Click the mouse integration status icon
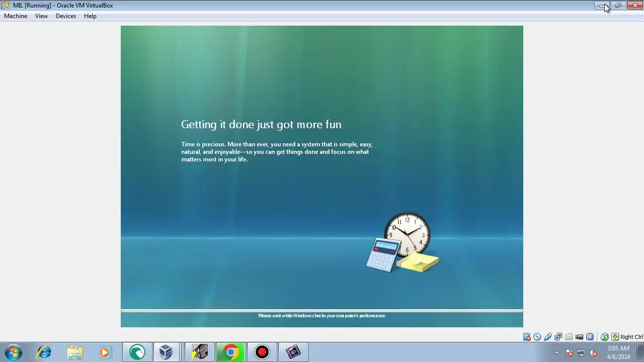Viewport: 644px width, 362px height. point(605,337)
